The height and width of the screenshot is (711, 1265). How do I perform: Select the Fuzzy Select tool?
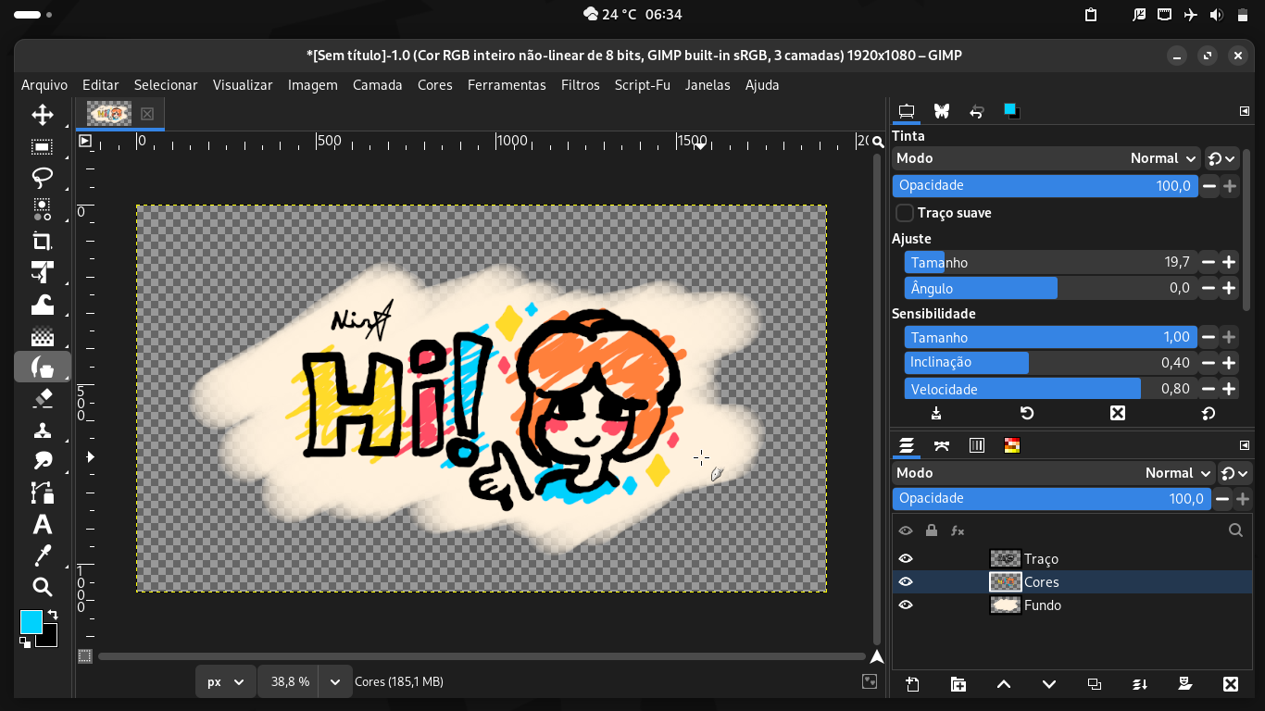click(42, 209)
